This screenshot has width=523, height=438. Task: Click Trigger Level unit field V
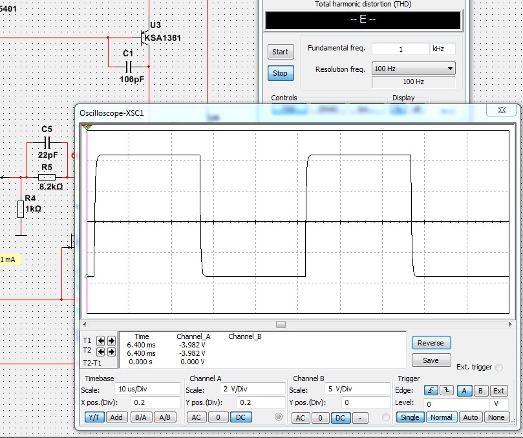coord(498,404)
